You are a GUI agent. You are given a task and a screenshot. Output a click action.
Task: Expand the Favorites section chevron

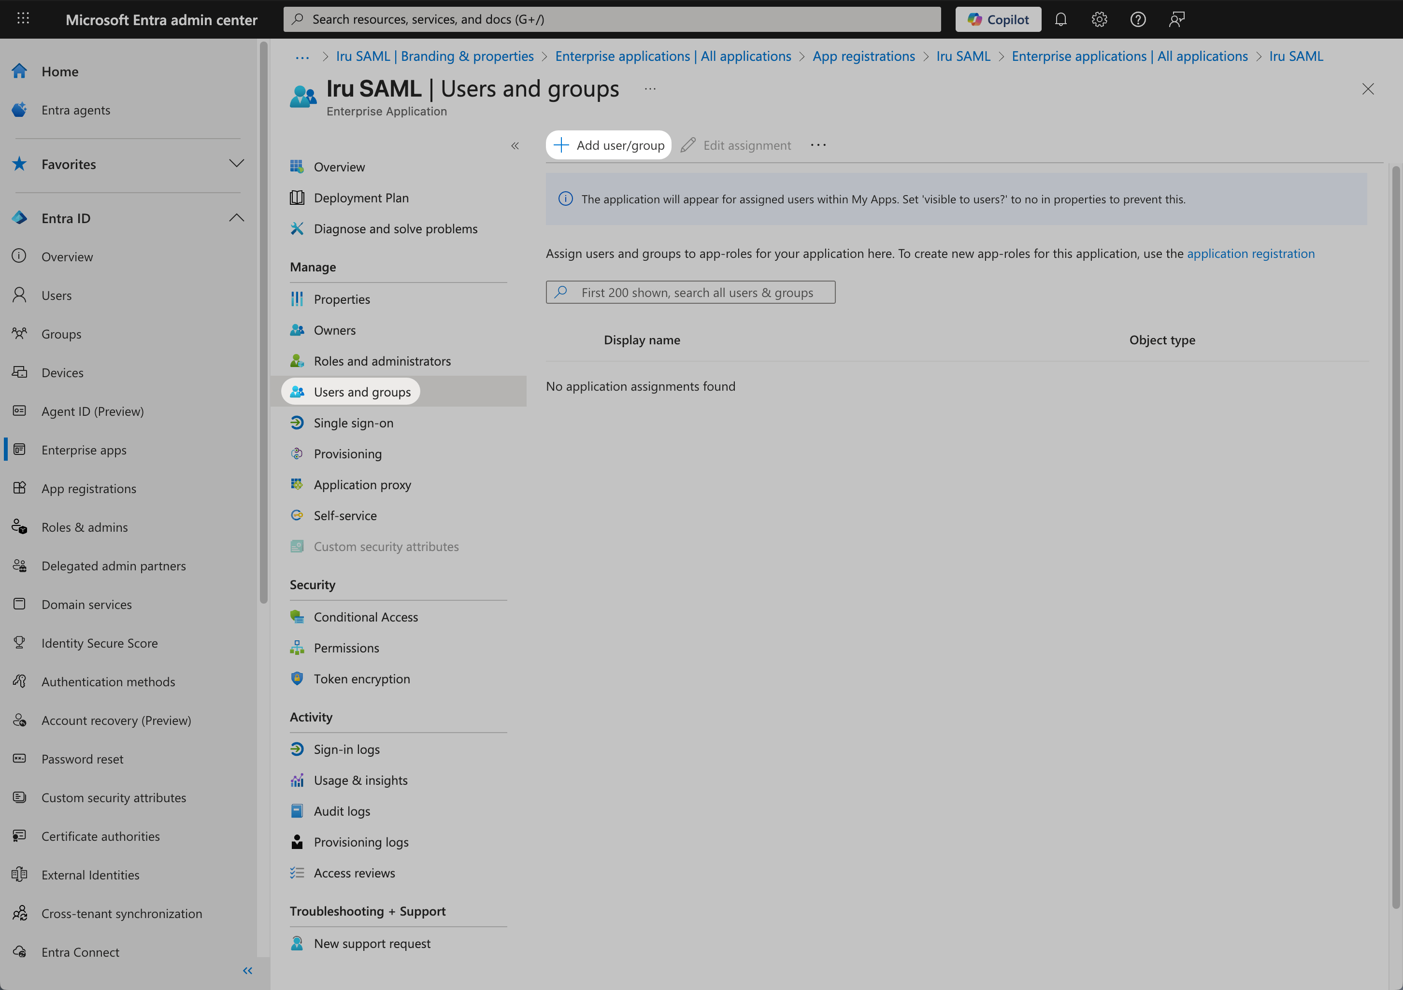(x=236, y=164)
